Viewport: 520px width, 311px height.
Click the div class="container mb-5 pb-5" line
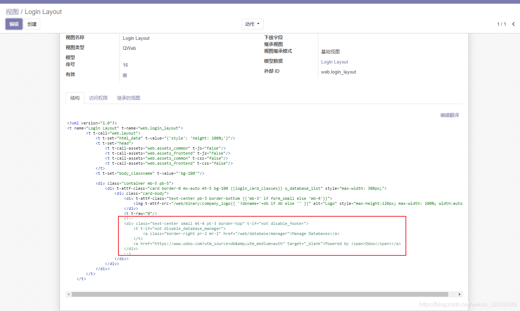(x=135, y=183)
